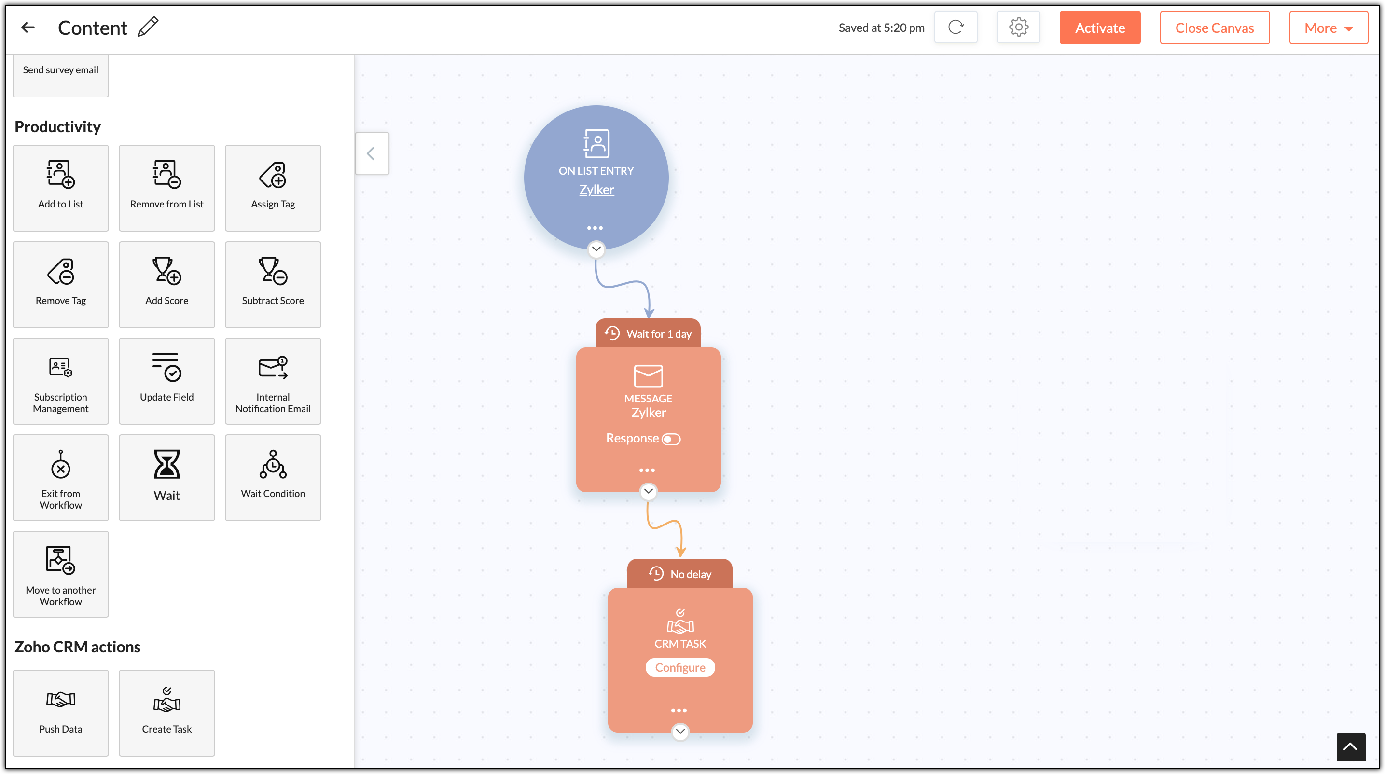Image resolution: width=1385 pixels, height=774 pixels.
Task: Expand the chevron below CRM Task node
Action: pos(679,731)
